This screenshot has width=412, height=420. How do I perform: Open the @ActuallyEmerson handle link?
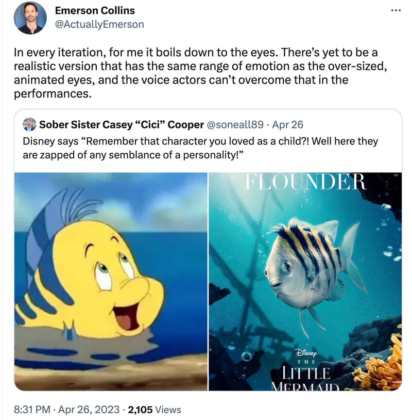(99, 24)
